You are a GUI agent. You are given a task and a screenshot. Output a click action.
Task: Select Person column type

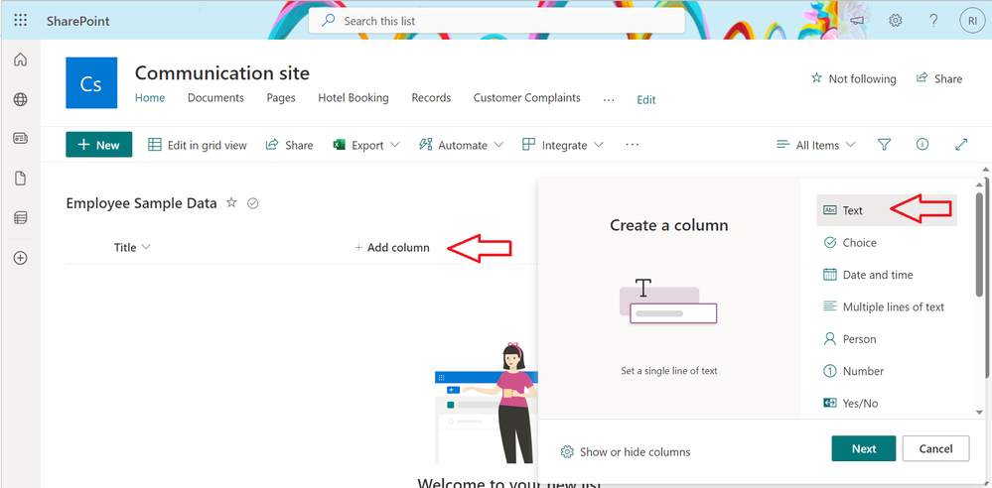pos(887,339)
